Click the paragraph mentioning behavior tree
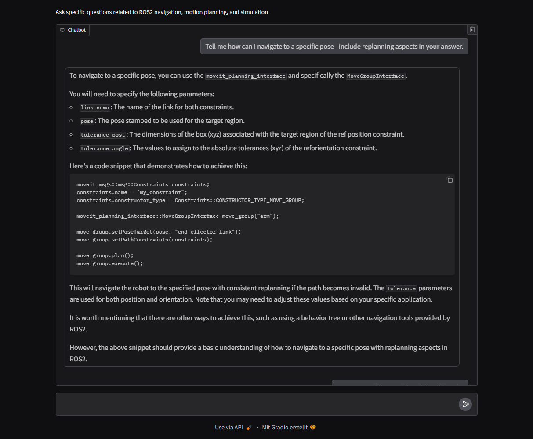This screenshot has width=533, height=439. [260, 323]
